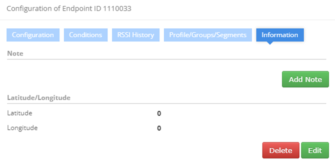This screenshot has height=165, width=335.
Task: Click the red Delete button
Action: coord(280,151)
